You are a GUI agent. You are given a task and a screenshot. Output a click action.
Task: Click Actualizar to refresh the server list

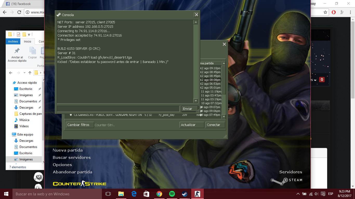[x=192, y=125]
